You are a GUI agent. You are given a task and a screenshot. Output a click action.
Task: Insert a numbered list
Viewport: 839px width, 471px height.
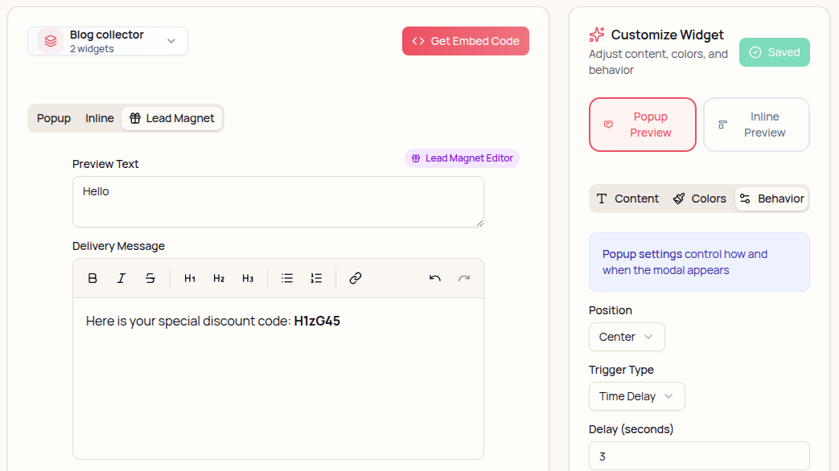316,277
